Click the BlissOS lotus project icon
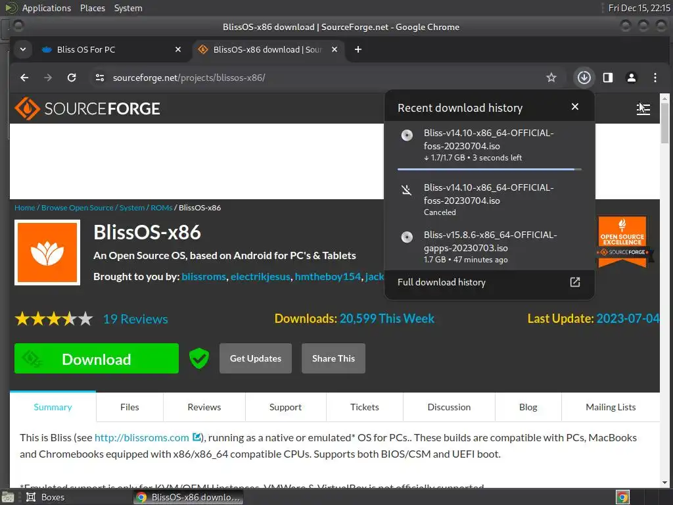 point(47,252)
